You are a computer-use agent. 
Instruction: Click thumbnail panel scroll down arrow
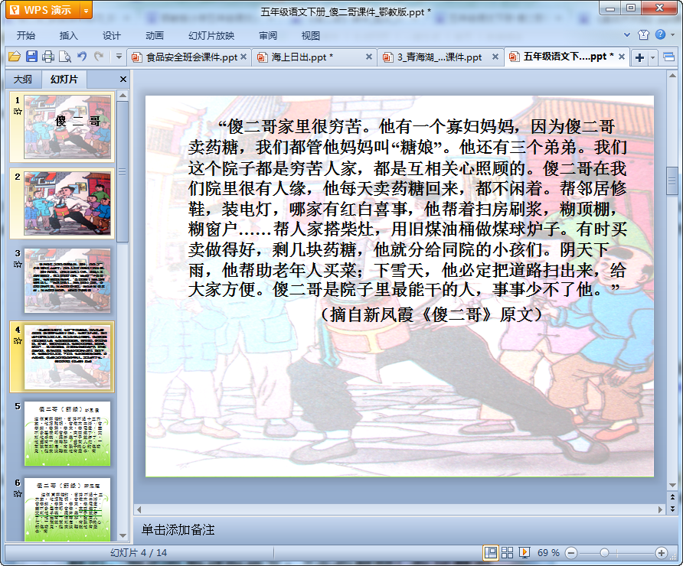tap(123, 535)
